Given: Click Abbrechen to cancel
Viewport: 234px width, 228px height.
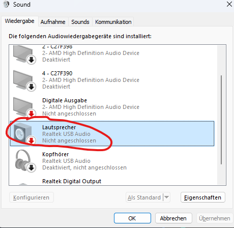Looking at the screenshot, I should click(173, 218).
